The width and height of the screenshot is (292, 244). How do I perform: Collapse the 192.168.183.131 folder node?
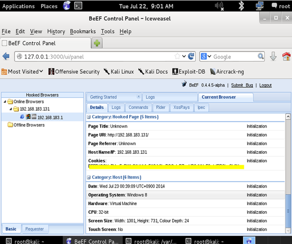pyautogui.click(x=11, y=109)
